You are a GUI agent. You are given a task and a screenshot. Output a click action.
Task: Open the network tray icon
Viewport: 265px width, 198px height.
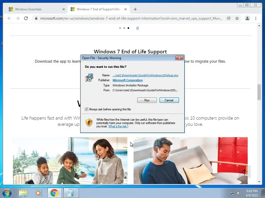tap(233, 193)
